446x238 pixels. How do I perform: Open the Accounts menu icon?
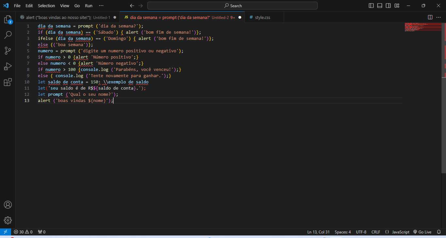pos(8,205)
